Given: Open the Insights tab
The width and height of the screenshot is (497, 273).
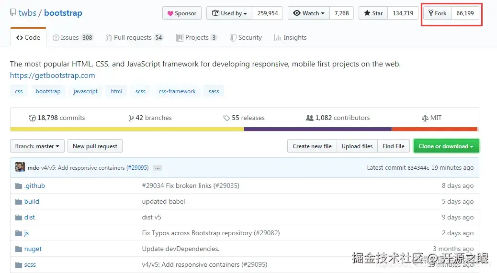Looking at the screenshot, I should pos(290,37).
